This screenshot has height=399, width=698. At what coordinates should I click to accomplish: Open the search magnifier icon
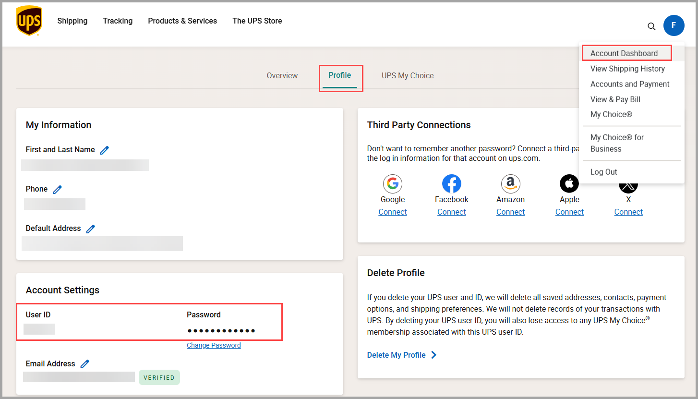(x=651, y=26)
